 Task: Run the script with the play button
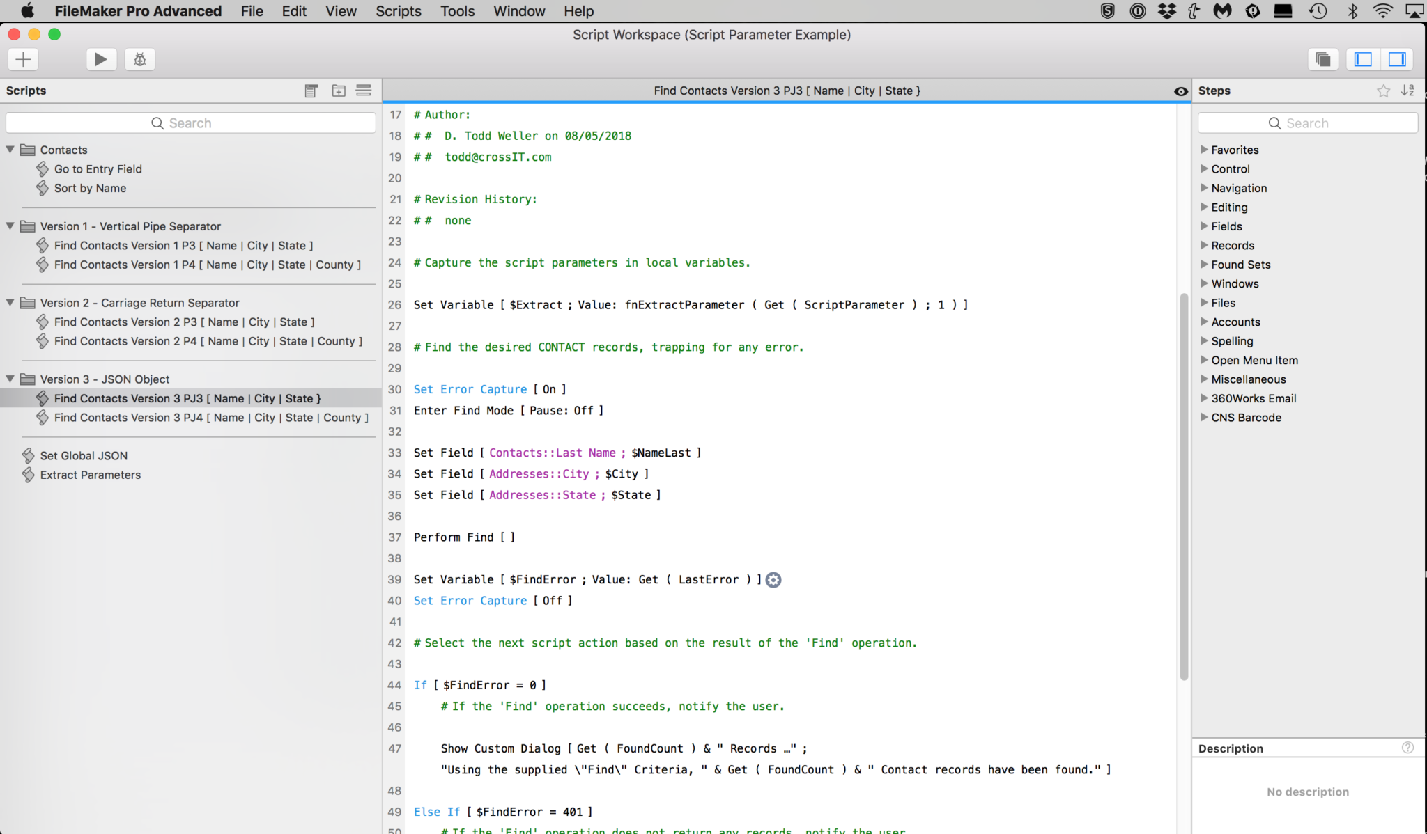tap(101, 59)
